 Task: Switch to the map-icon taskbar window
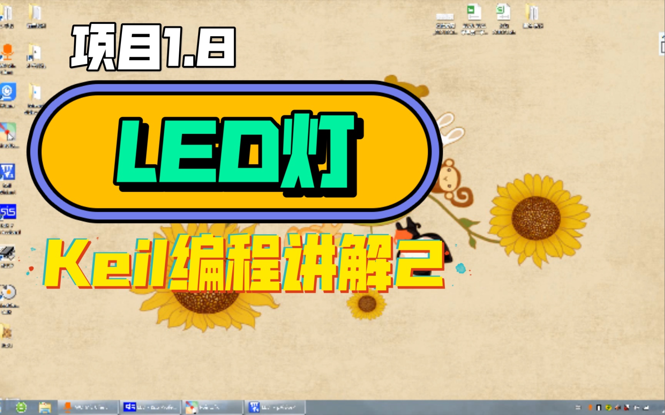pos(213,407)
